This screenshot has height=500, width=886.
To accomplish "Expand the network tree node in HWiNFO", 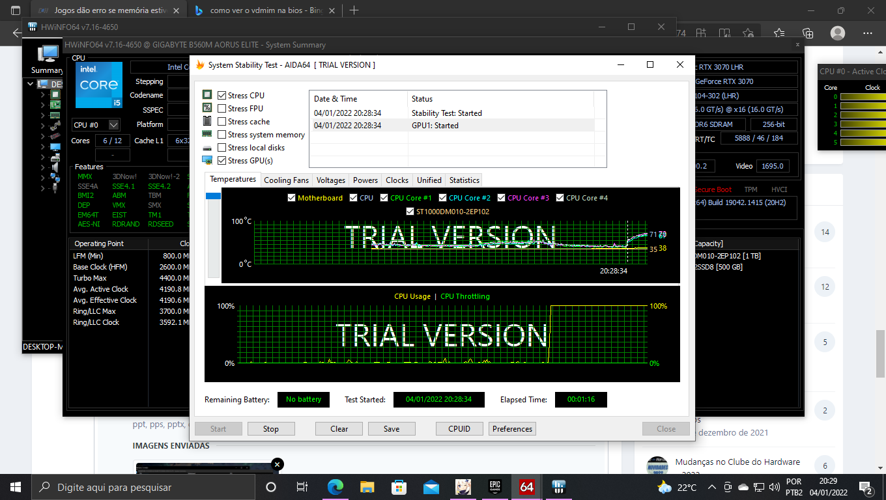I will [x=43, y=178].
